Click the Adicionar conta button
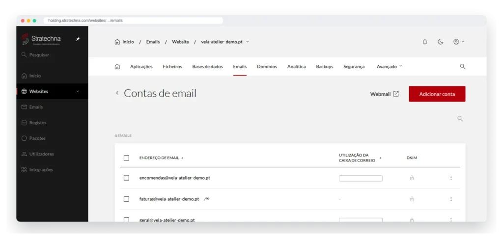This screenshot has height=240, width=503. click(437, 94)
